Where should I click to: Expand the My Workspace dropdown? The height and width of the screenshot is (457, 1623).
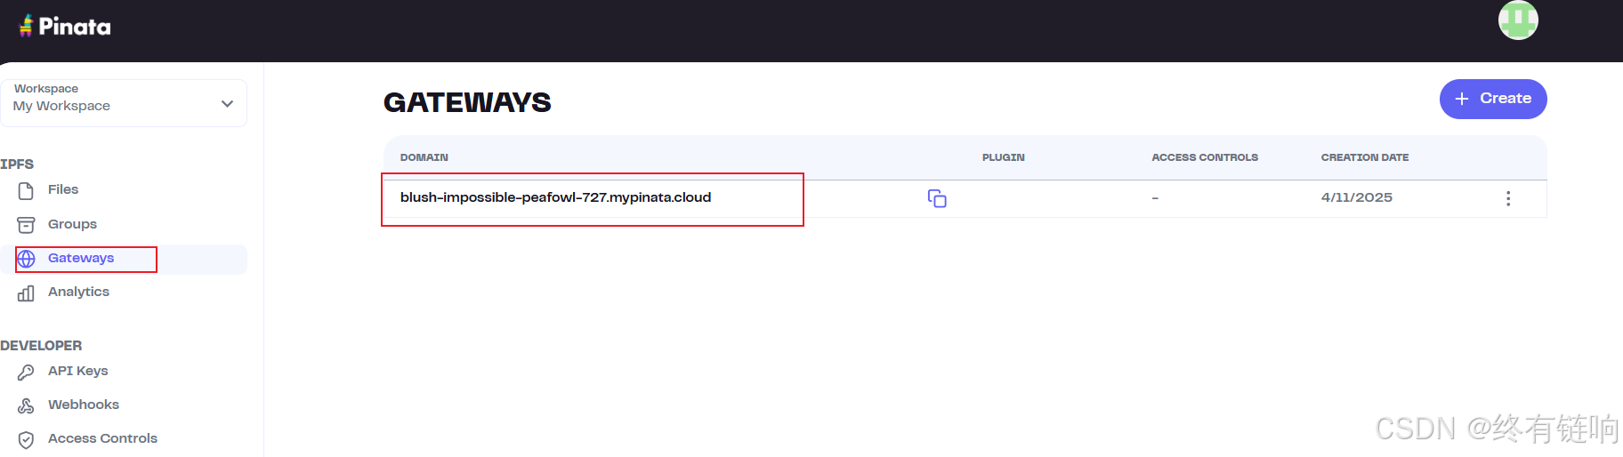coord(124,103)
